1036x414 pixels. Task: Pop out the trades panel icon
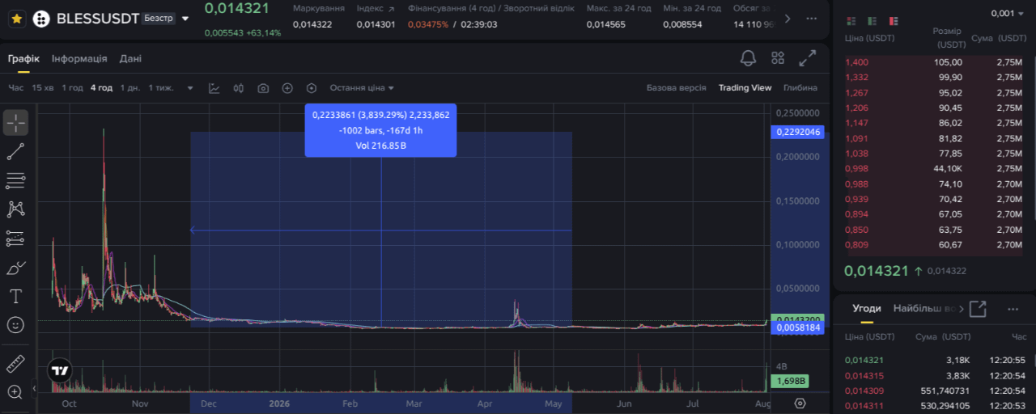point(978,308)
